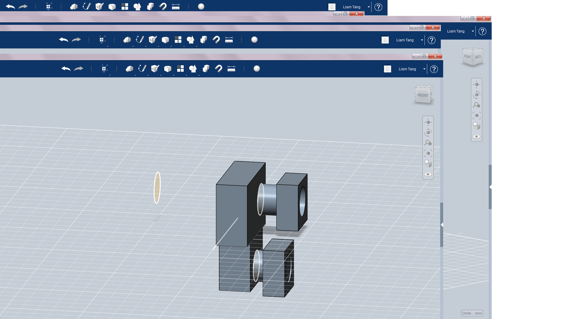Open Primitives in topmost window toolbar
This screenshot has width=568, height=319.
pos(74,6)
